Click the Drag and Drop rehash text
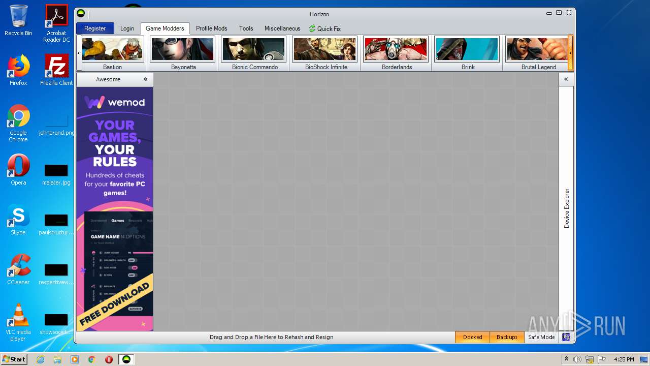 271,337
